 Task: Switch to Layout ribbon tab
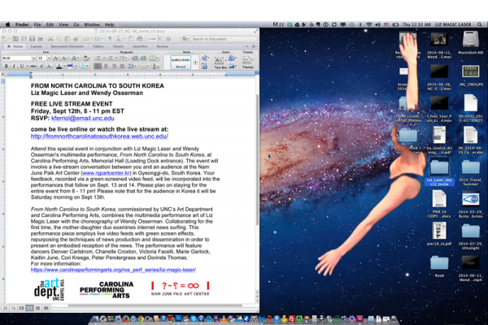(36, 46)
